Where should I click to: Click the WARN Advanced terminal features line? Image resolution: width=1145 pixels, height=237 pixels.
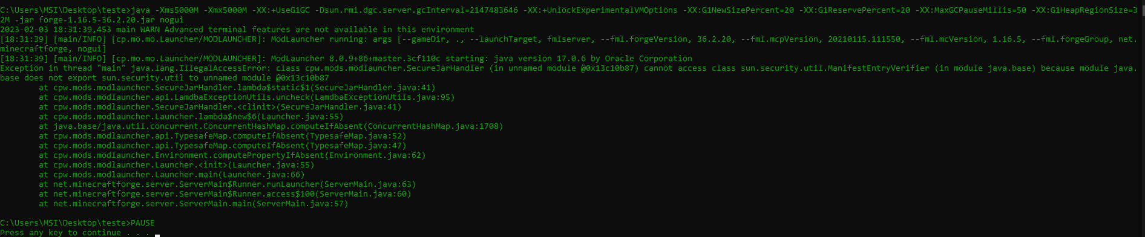[237, 30]
